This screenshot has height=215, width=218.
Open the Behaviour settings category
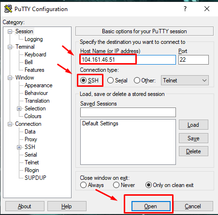click(x=36, y=93)
